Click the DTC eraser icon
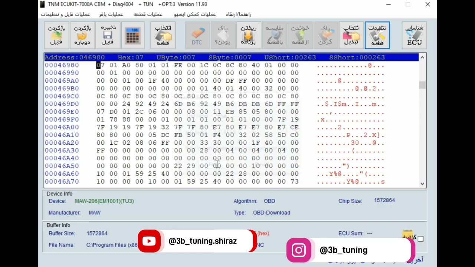The image size is (475, 267). pos(197,35)
